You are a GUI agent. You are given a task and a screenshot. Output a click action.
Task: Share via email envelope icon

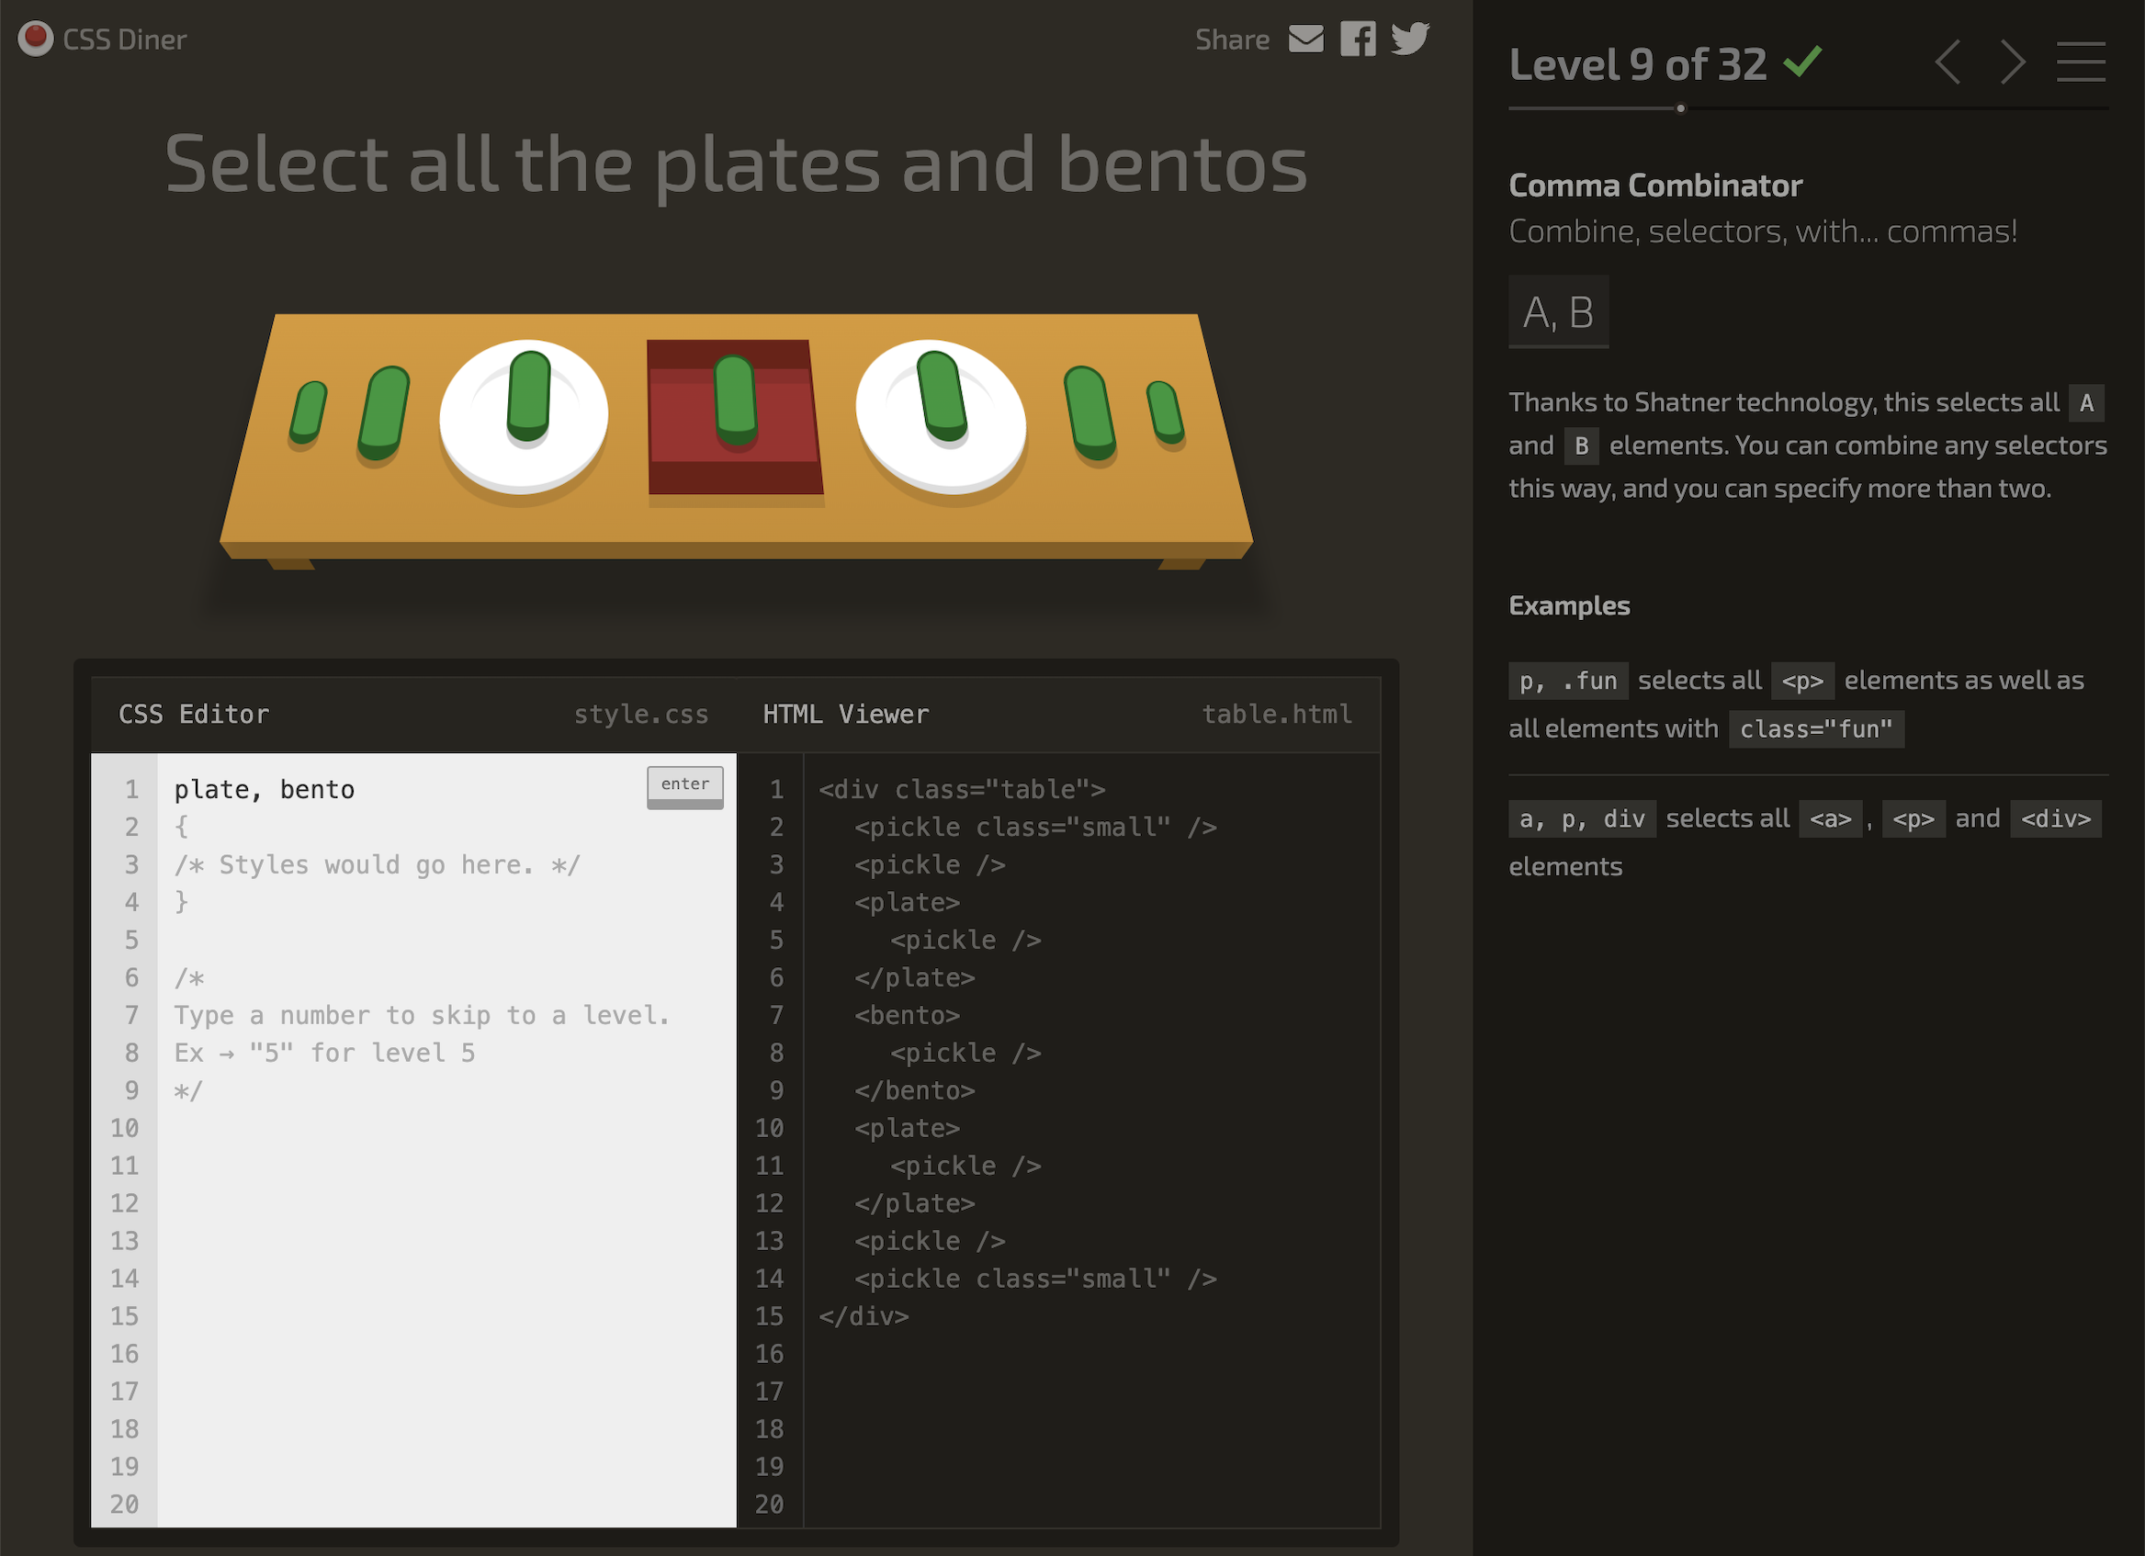pyautogui.click(x=1306, y=39)
